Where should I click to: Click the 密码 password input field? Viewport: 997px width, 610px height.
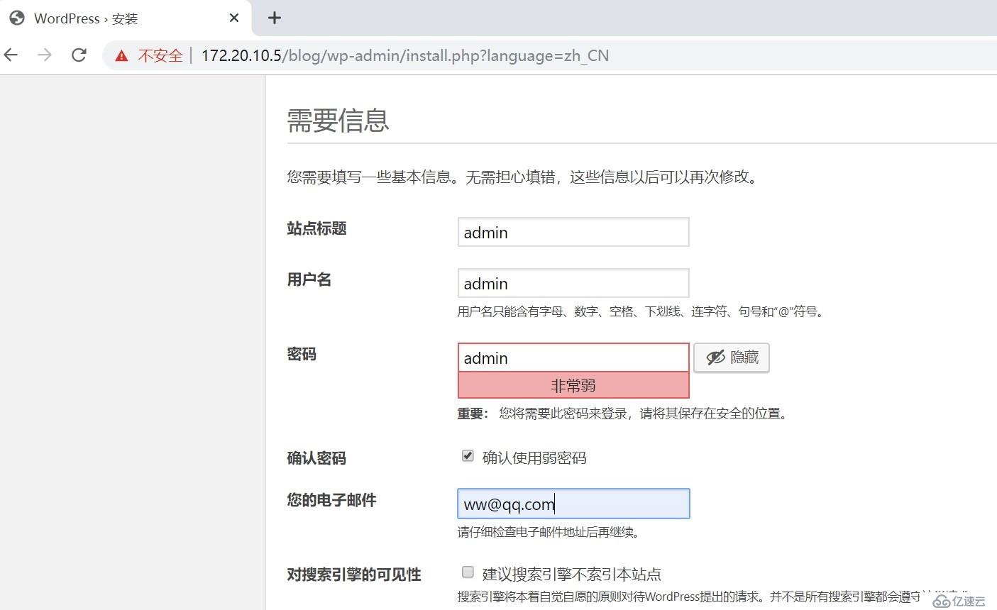[573, 357]
